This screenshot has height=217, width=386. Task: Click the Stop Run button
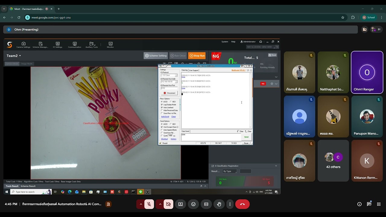197,55
